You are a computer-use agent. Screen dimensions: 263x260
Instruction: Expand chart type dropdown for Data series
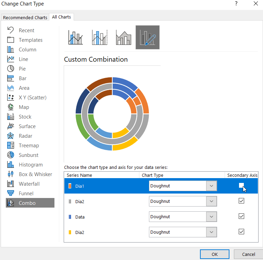(x=211, y=217)
